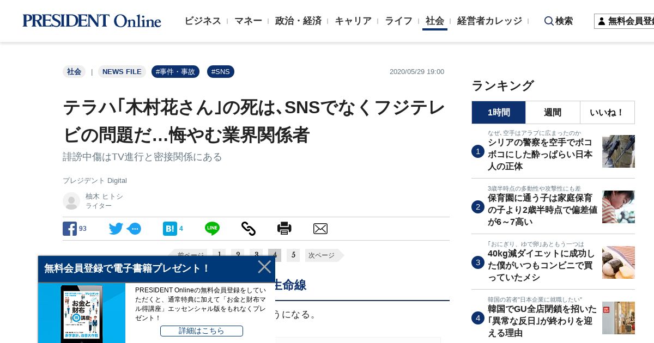The height and width of the screenshot is (343, 654).
Task: Click the 社会 category tag above headline
Action: (x=74, y=71)
